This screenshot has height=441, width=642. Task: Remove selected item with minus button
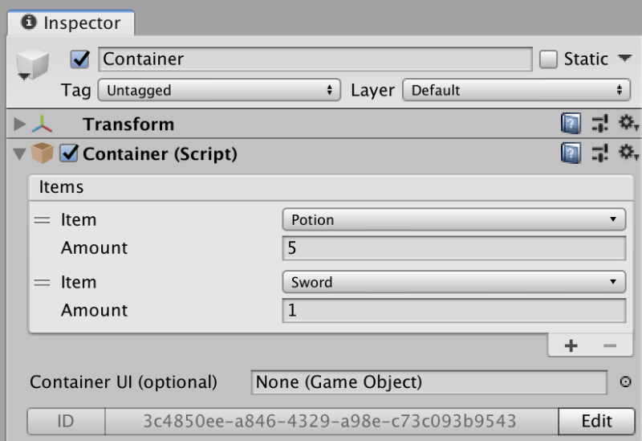pyautogui.click(x=610, y=346)
